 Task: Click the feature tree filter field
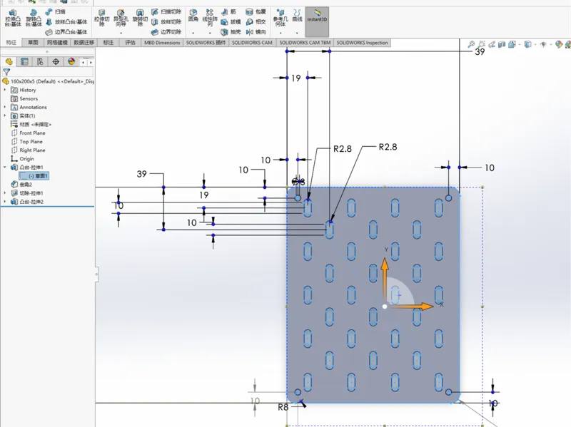pos(51,72)
